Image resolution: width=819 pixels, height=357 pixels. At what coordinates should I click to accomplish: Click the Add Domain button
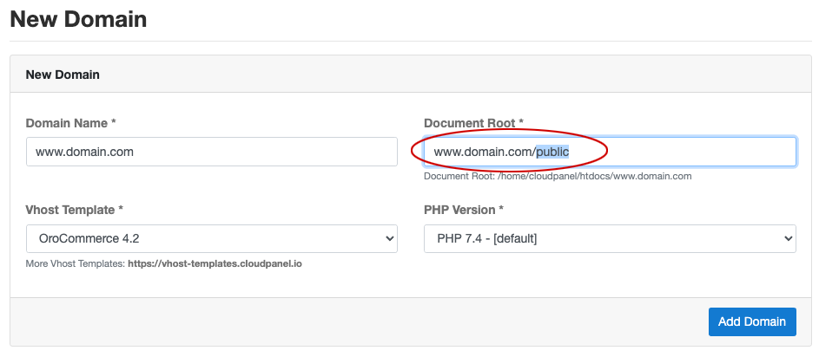tap(752, 321)
